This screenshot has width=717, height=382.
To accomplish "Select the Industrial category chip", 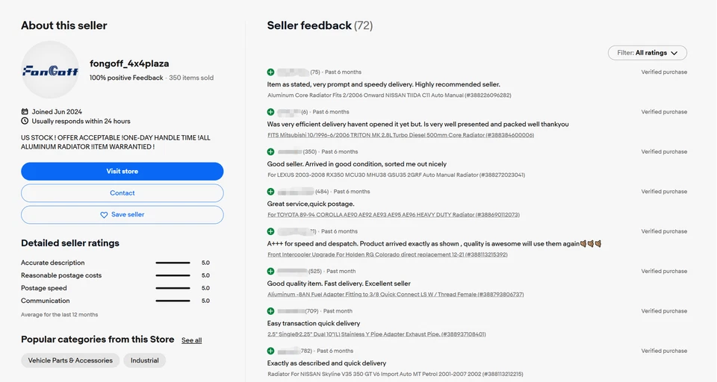I will pyautogui.click(x=145, y=360).
